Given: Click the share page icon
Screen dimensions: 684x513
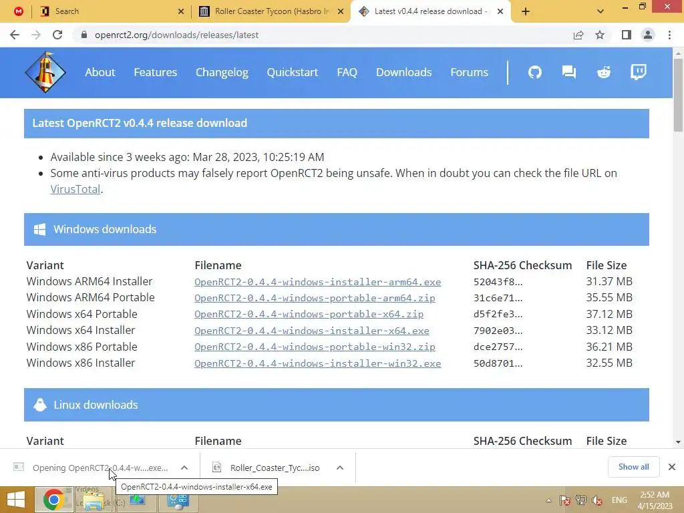Looking at the screenshot, I should [x=578, y=35].
